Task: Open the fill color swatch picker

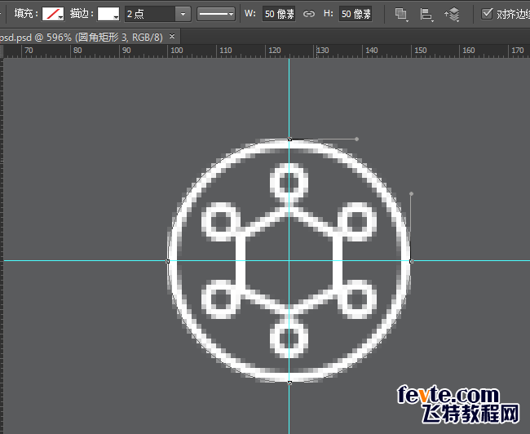Action: pos(53,14)
